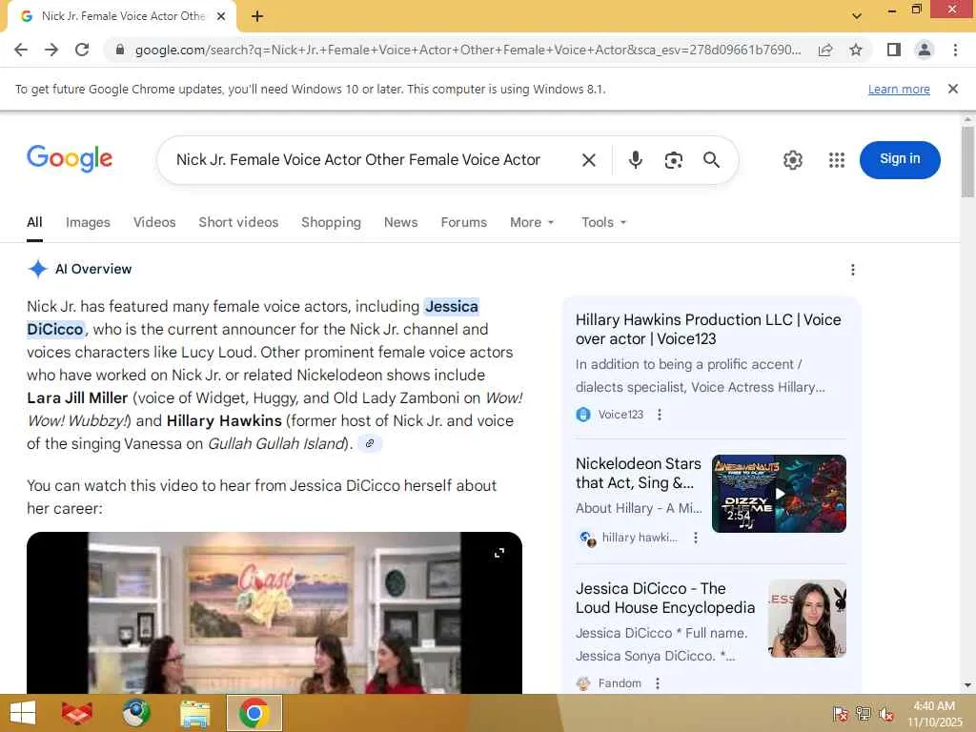Screen dimensions: 976x732
Task: Click the page vertical scrollbar thumb
Action: (x=967, y=162)
